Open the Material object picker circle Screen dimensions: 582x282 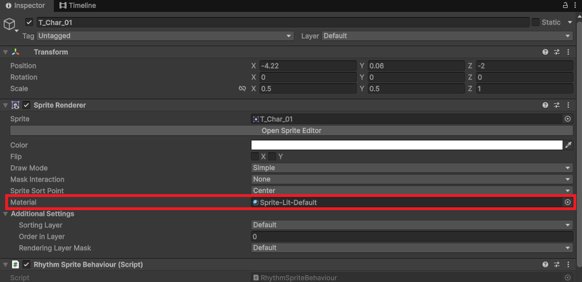[x=567, y=203]
